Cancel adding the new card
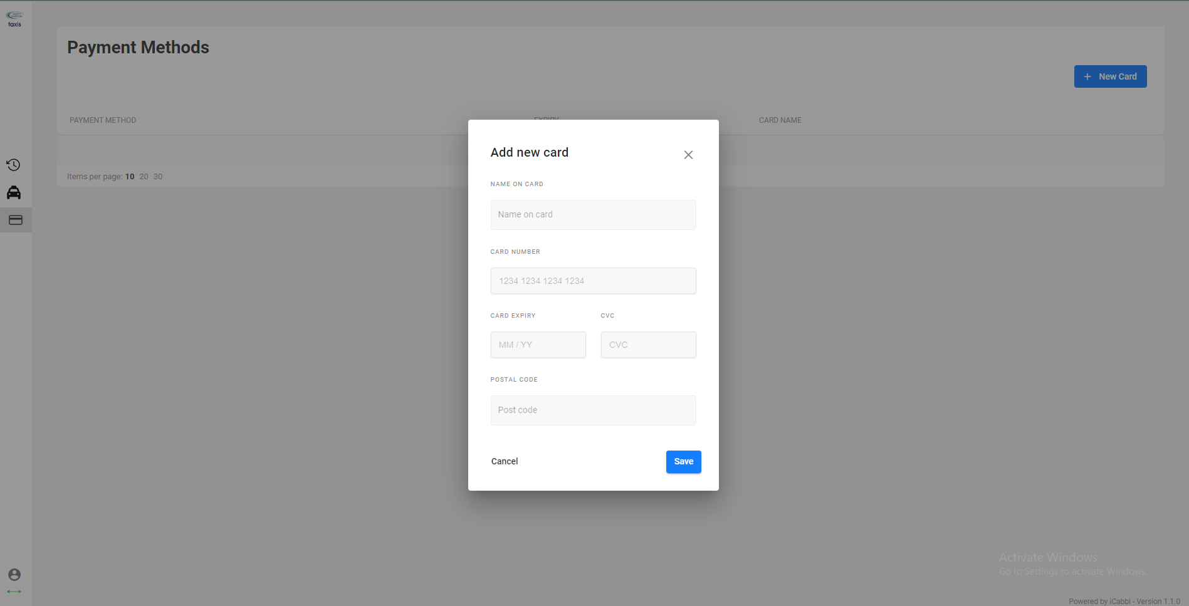1189x606 pixels. pos(505,461)
